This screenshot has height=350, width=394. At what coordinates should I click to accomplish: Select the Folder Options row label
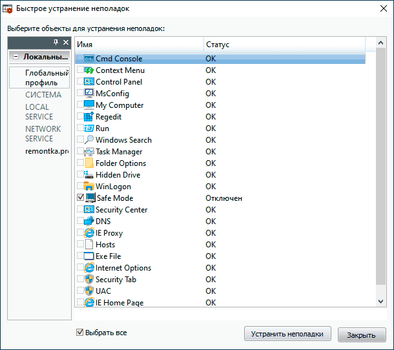121,163
